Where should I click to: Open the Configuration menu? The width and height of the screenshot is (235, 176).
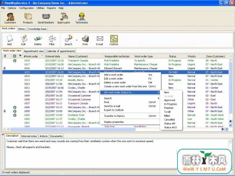click(x=26, y=8)
